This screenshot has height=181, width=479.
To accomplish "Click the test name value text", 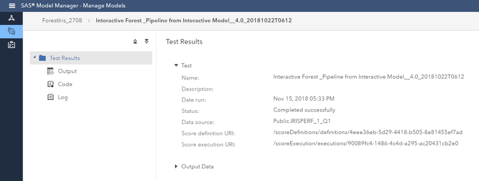I will coord(369,77).
